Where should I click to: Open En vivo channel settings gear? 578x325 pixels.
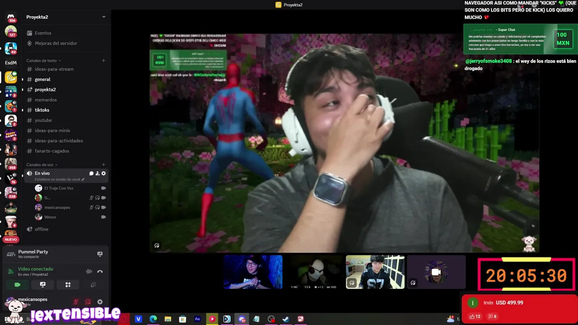coord(103,173)
